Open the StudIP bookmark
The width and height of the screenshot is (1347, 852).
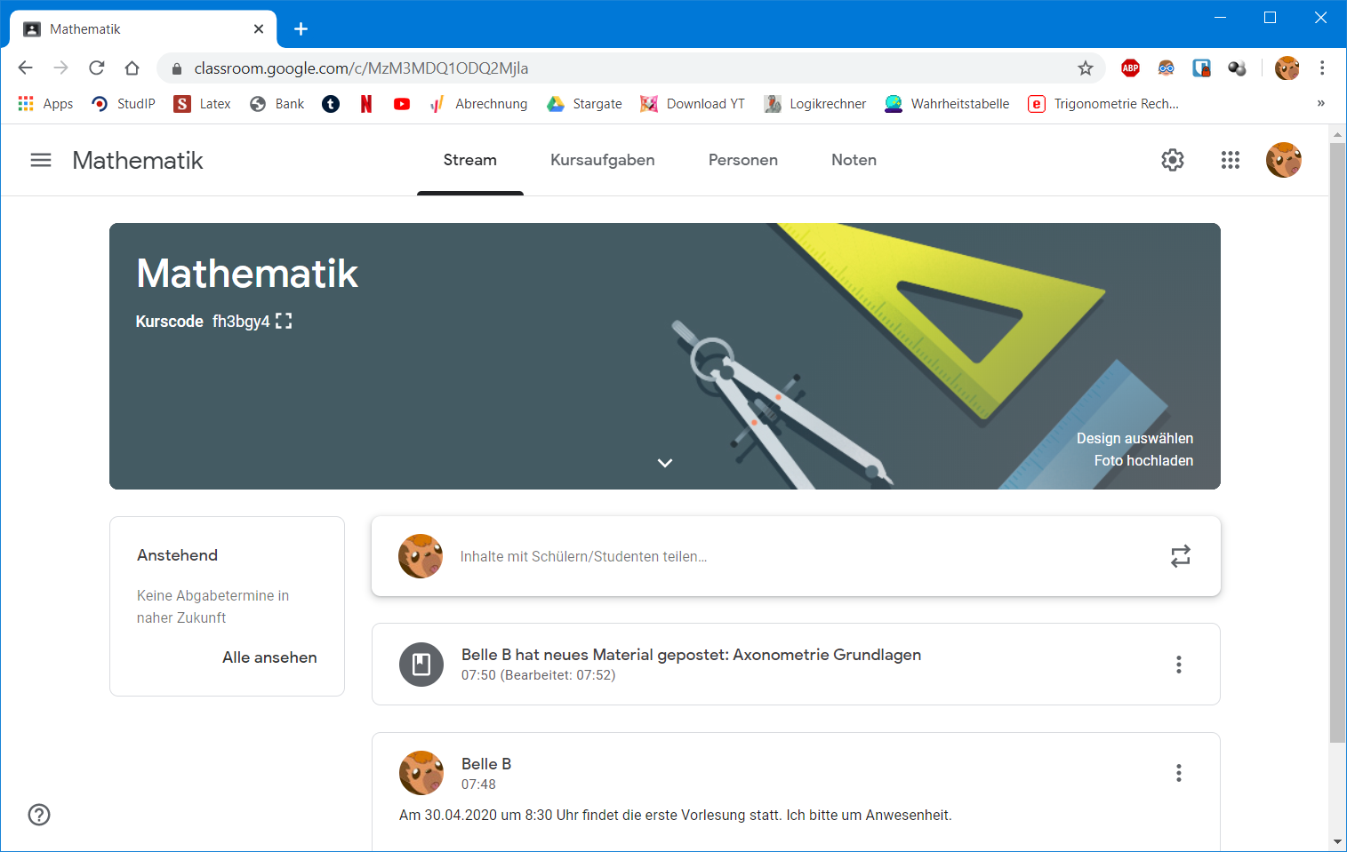coord(124,104)
